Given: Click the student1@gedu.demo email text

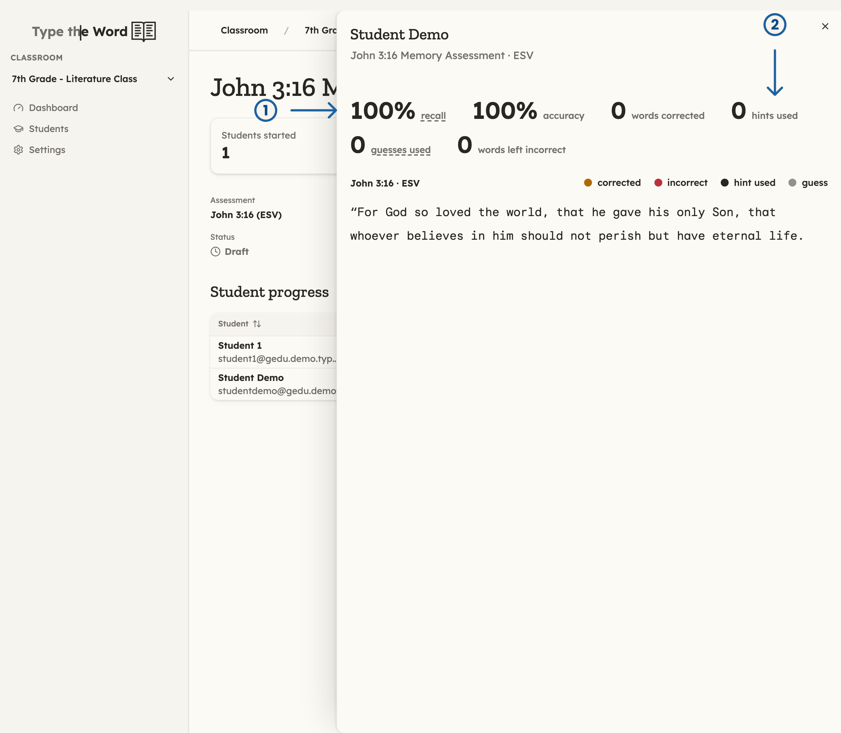Looking at the screenshot, I should click(277, 359).
